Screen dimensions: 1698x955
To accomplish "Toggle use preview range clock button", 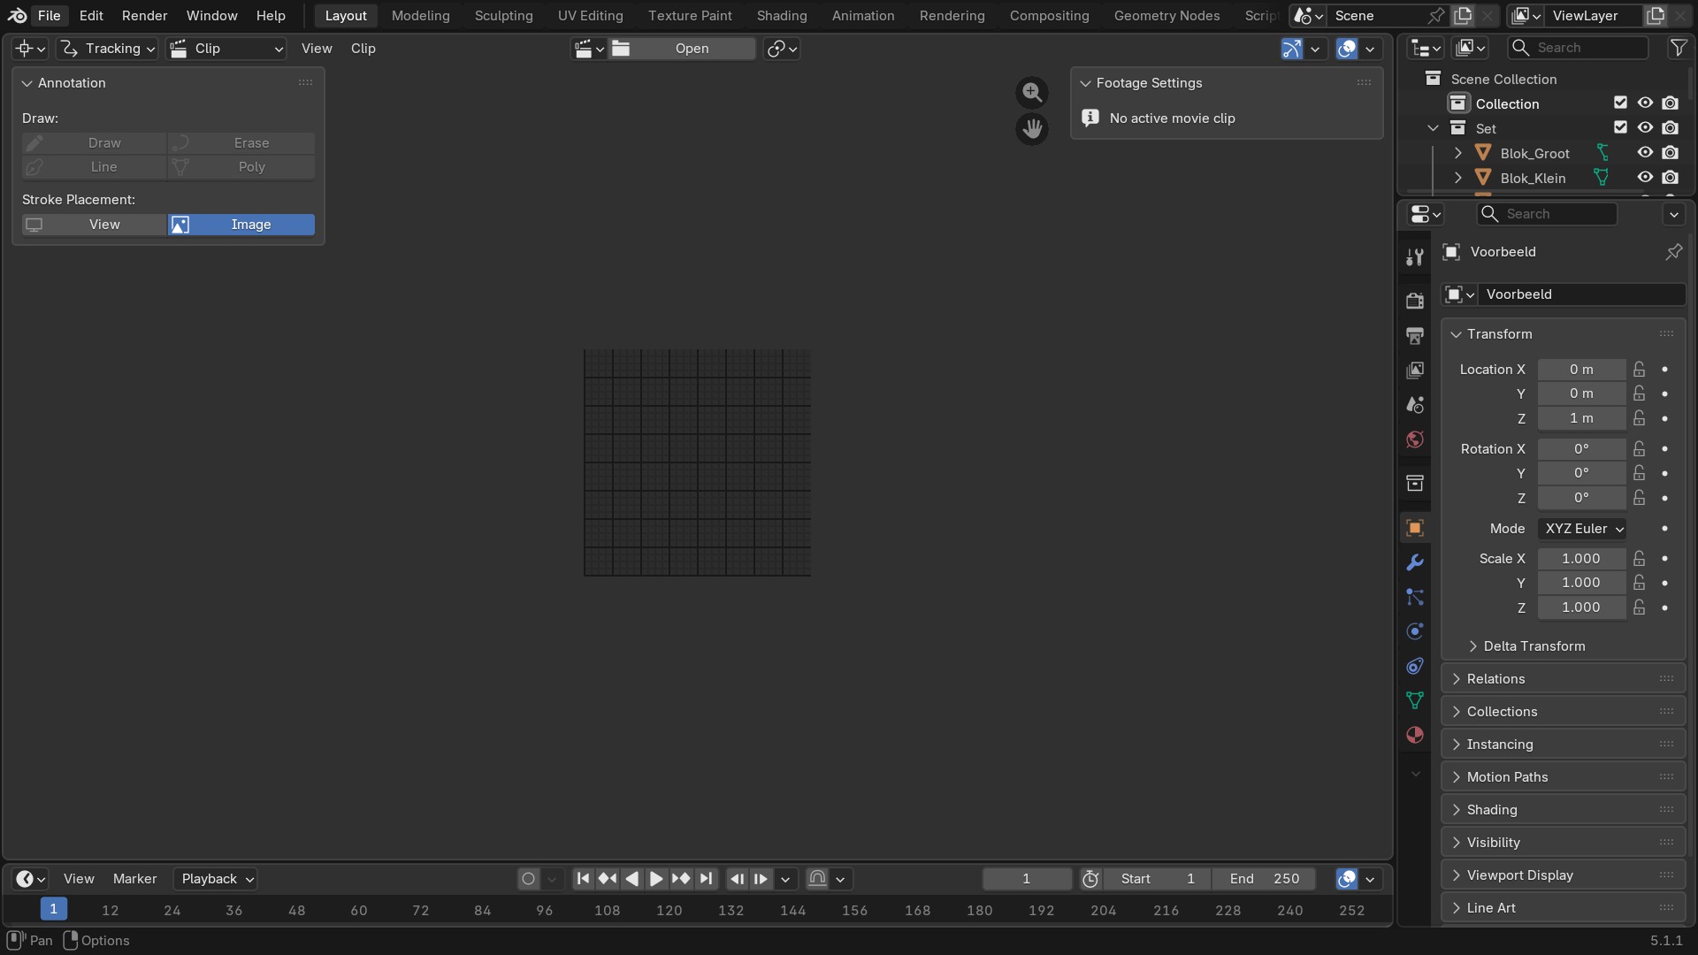I will click(x=1090, y=879).
